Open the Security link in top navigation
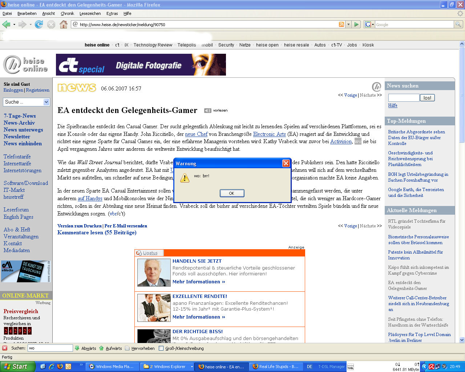The image size is (465, 372). 226,45
